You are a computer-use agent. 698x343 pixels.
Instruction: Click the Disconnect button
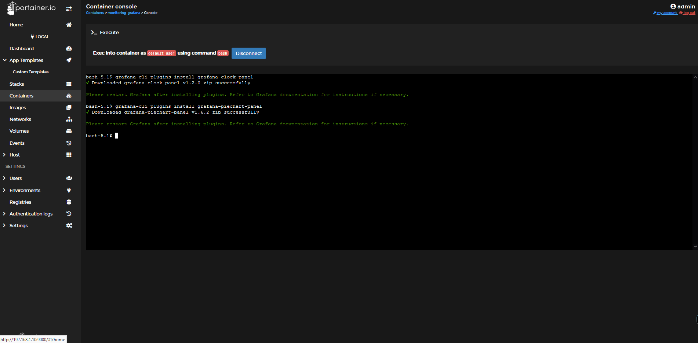pyautogui.click(x=249, y=53)
